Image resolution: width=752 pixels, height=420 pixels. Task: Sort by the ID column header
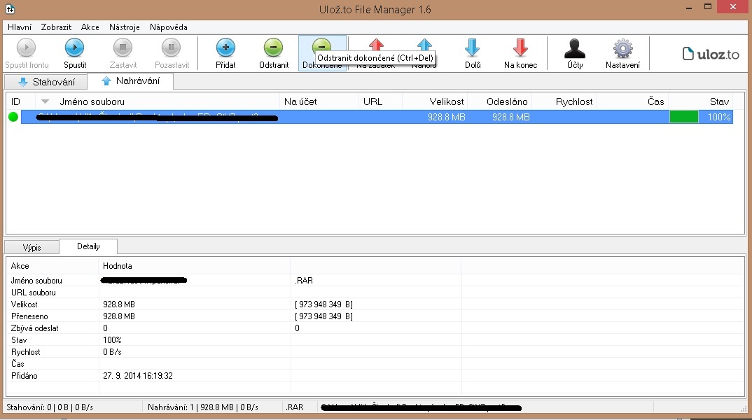tap(15, 101)
